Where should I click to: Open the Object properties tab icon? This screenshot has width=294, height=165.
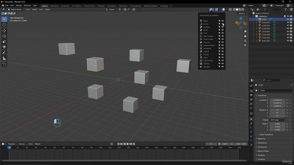pyautogui.click(x=251, y=119)
